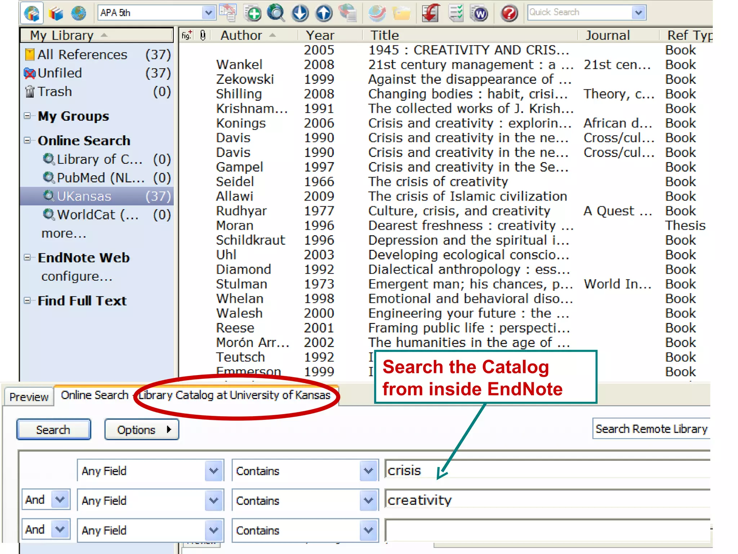Select the Shilling 2008 Changing bodies reference

(x=445, y=94)
